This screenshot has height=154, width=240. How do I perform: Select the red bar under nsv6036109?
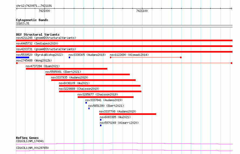click(100, 86)
